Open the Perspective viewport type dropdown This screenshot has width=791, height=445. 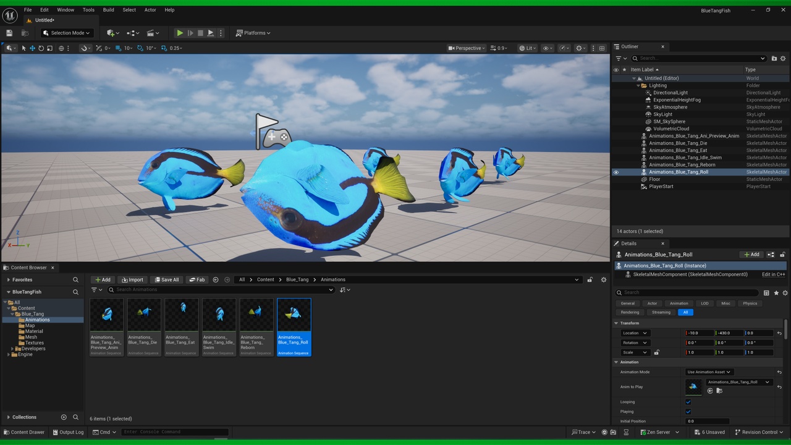(x=467, y=48)
